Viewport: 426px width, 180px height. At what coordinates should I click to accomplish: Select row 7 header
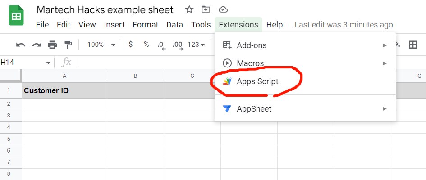coord(11,162)
